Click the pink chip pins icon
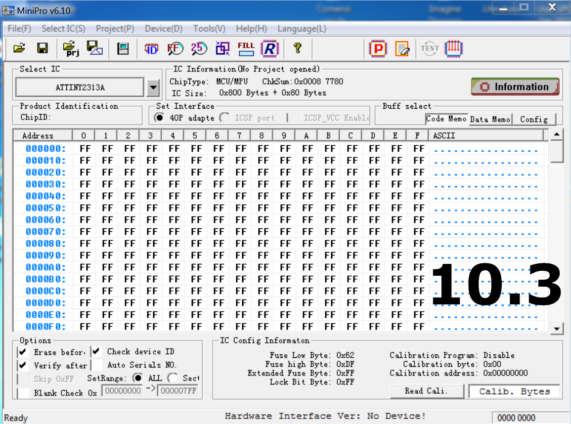The width and height of the screenshot is (571, 424). 454,48
